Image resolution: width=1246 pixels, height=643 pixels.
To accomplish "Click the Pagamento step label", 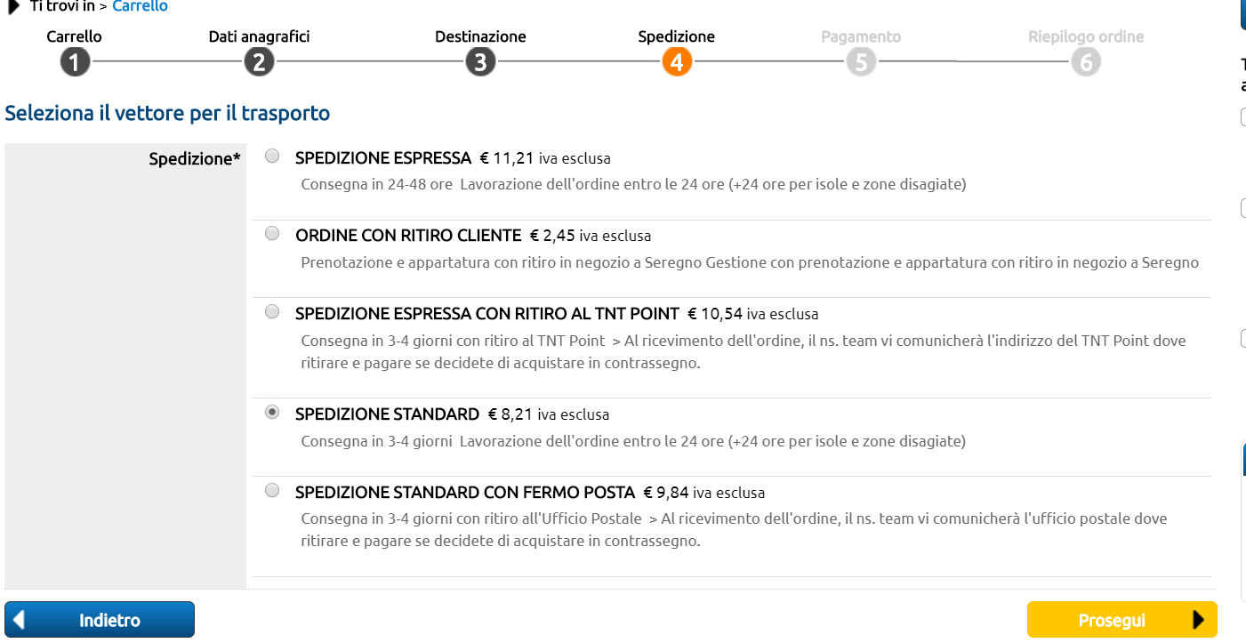I will tap(861, 36).
